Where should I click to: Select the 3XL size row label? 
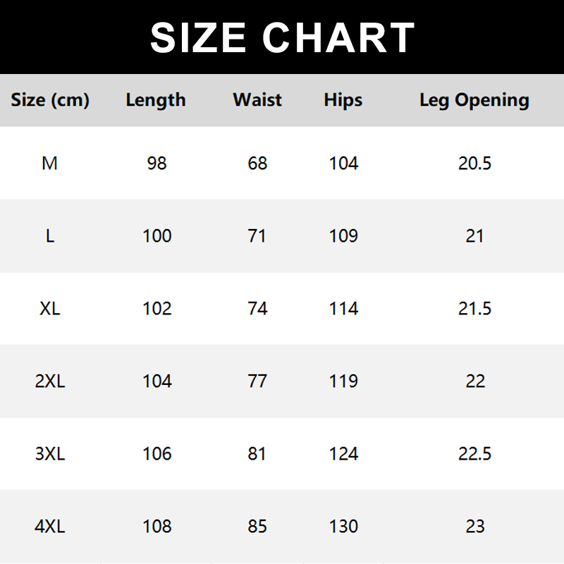click(x=50, y=454)
